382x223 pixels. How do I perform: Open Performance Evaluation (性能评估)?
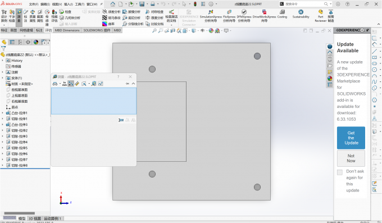tap(54, 16)
